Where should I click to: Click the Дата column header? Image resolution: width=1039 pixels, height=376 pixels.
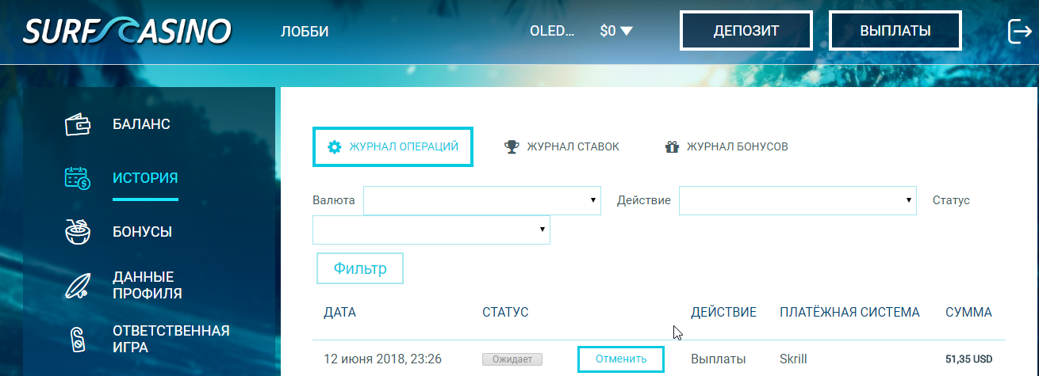click(x=340, y=313)
